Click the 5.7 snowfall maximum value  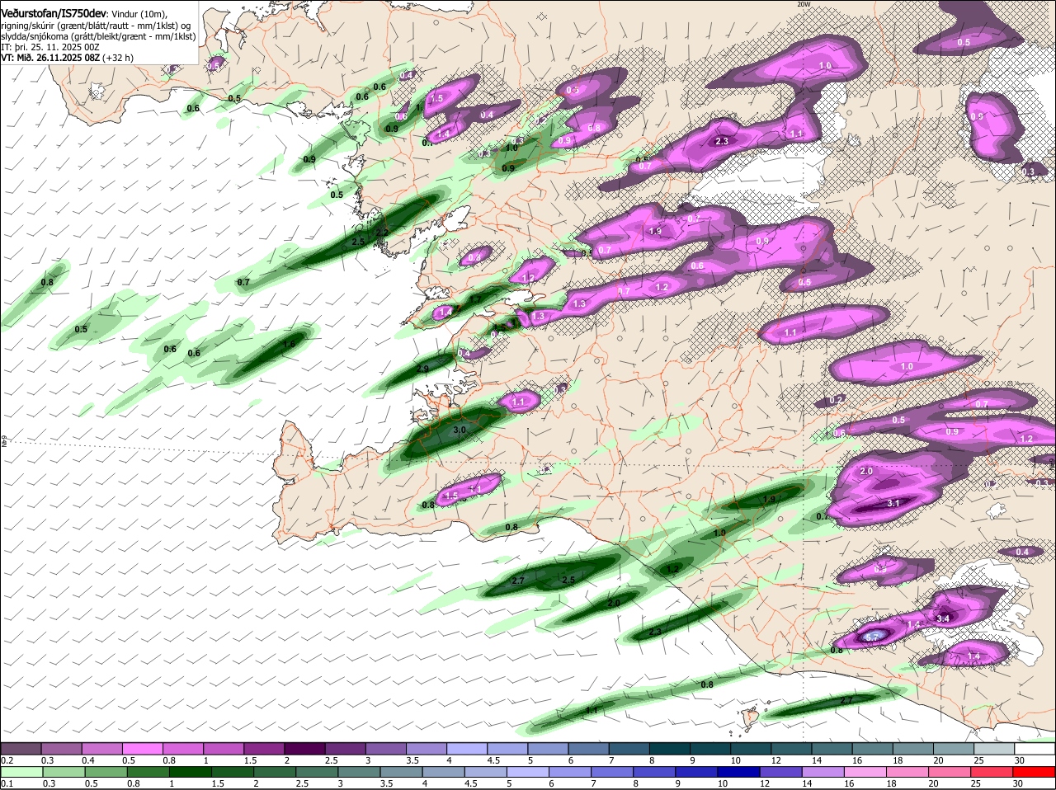point(873,637)
